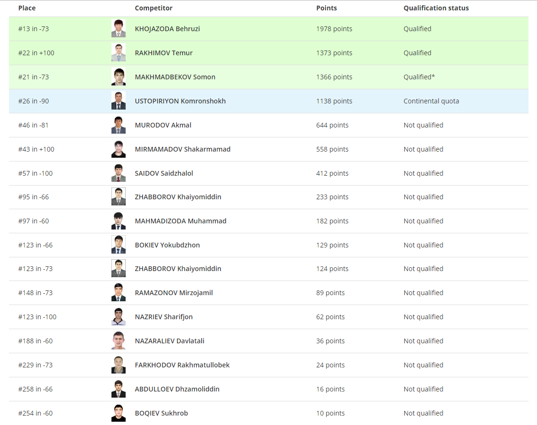This screenshot has width=537, height=425.
Task: Open NAZARALIEV Davlatali's profile picture
Action: [119, 341]
